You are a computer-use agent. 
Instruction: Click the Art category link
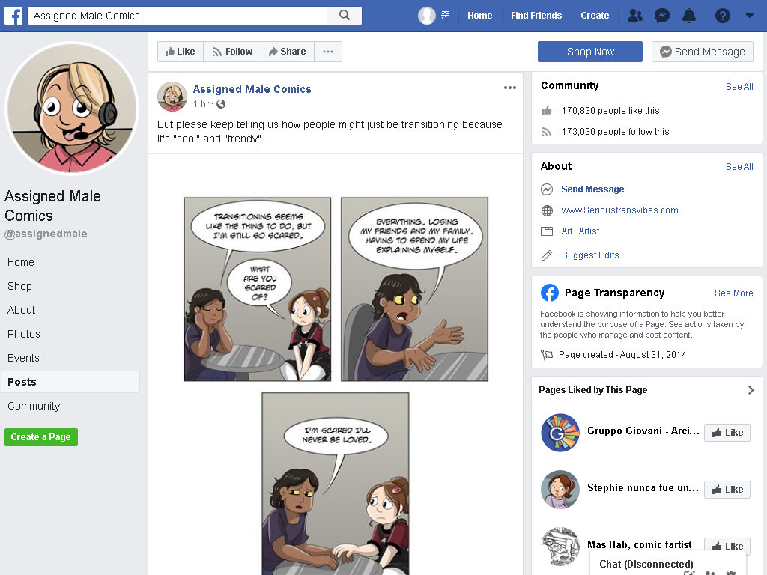pyautogui.click(x=566, y=231)
